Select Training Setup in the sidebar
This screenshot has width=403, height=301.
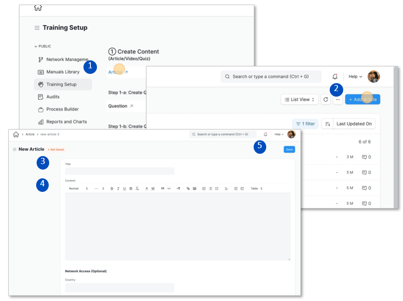click(x=61, y=84)
